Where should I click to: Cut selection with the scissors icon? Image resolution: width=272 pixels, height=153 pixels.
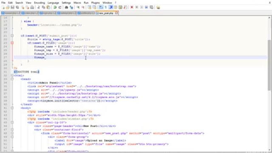coord(39,7)
